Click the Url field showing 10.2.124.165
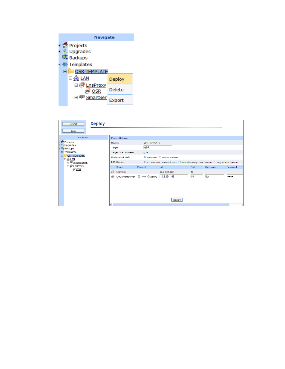This screenshot has height=369, width=285. point(174,177)
